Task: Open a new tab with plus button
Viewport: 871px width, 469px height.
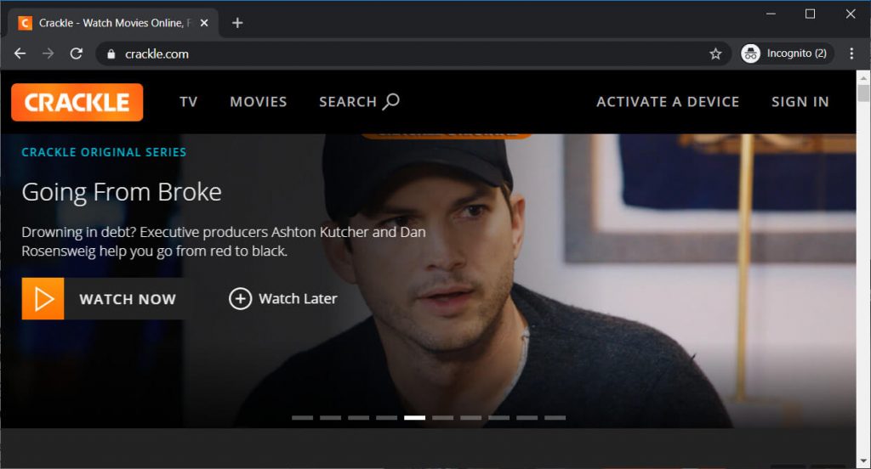Action: point(237,23)
